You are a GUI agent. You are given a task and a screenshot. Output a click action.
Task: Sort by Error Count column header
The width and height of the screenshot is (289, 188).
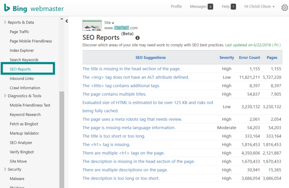(250, 57)
